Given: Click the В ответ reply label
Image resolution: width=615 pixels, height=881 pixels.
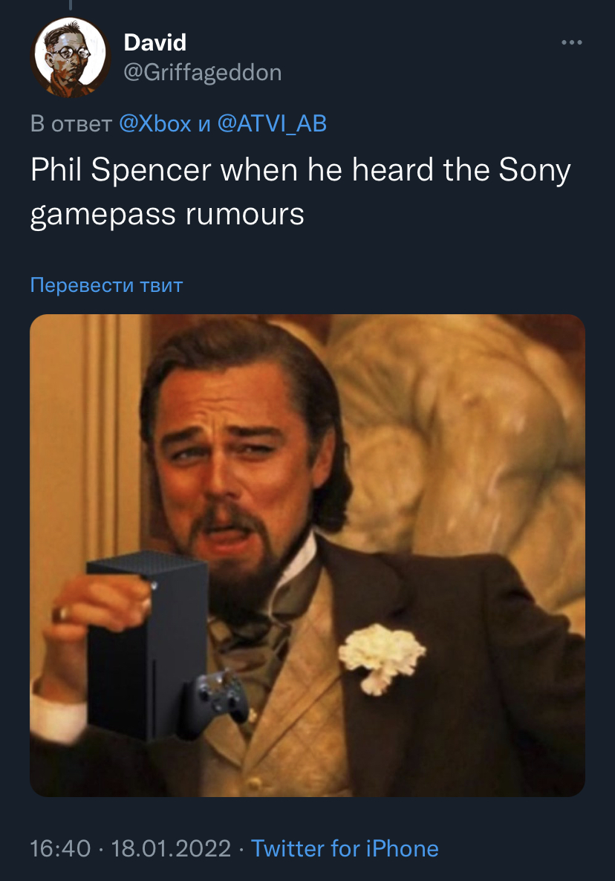Looking at the screenshot, I should (71, 123).
